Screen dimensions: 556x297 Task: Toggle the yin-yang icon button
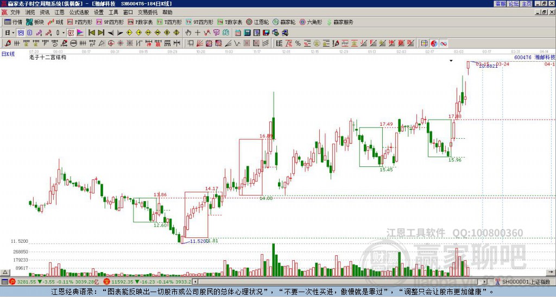(x=434, y=43)
